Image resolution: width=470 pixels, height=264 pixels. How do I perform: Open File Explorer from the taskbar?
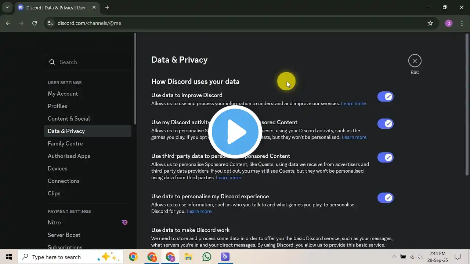[x=188, y=257]
